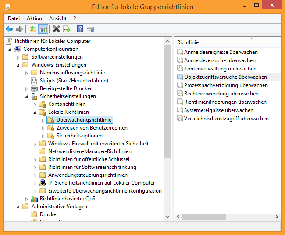Click the Back arrow toolbar icon
This screenshot has height=235, width=285.
pyautogui.click(x=9, y=29)
